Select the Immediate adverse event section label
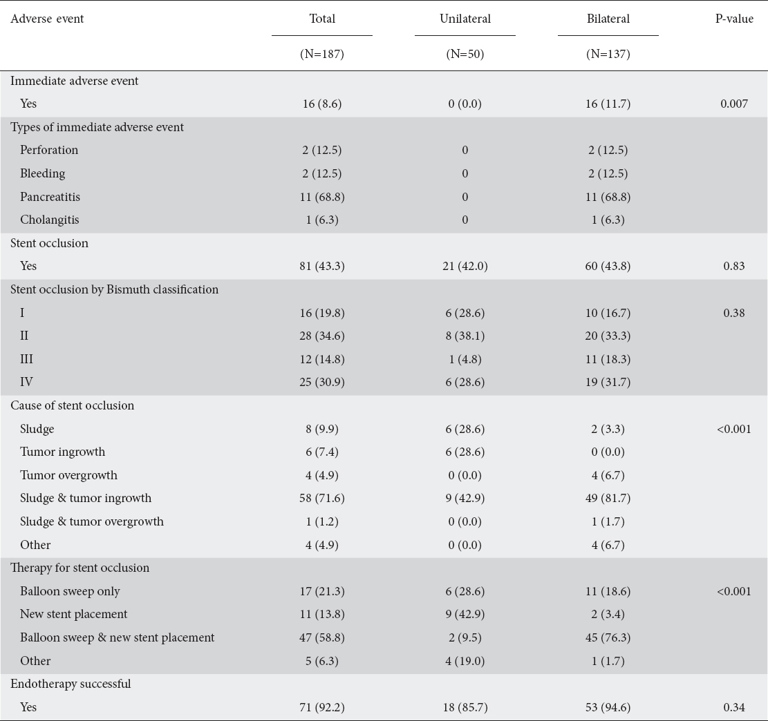Image resolution: width=768 pixels, height=721 pixels. pyautogui.click(x=75, y=81)
